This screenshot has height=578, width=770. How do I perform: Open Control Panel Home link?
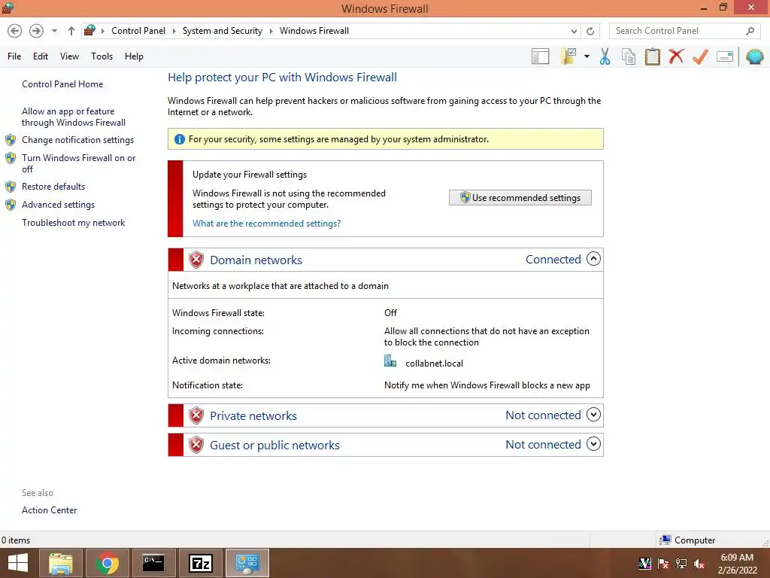tap(62, 84)
